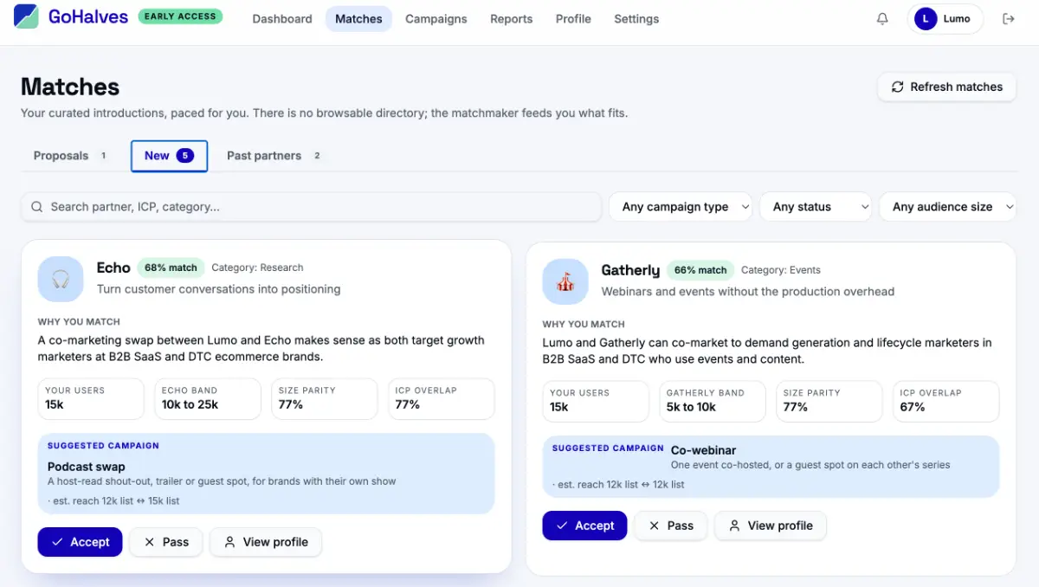Screen dimensions: 1039x587
Task: Click Gatherly's Your Users 15k stat
Action: tap(596, 402)
